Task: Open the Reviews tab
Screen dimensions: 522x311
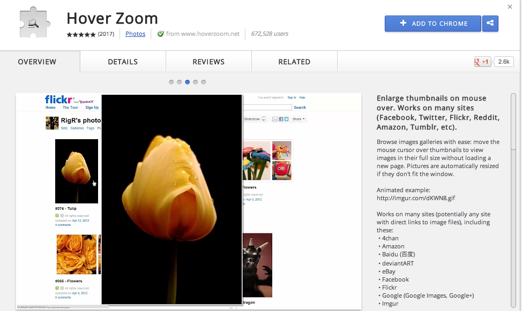Action: point(208,62)
